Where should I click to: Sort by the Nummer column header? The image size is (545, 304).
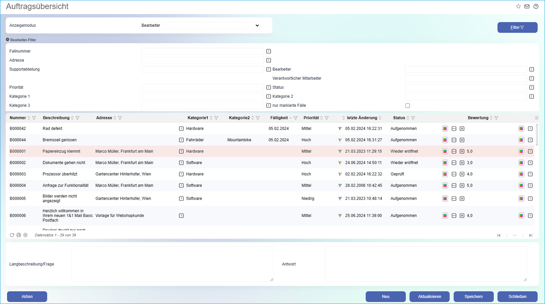pos(18,118)
